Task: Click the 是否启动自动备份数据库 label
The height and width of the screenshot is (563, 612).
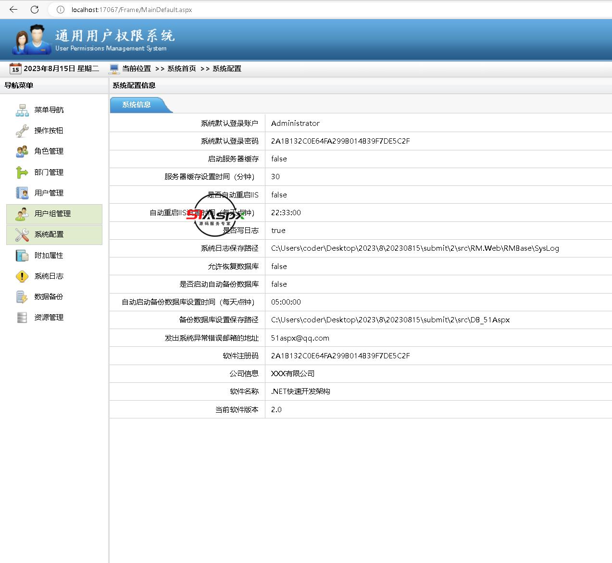Action: (219, 284)
